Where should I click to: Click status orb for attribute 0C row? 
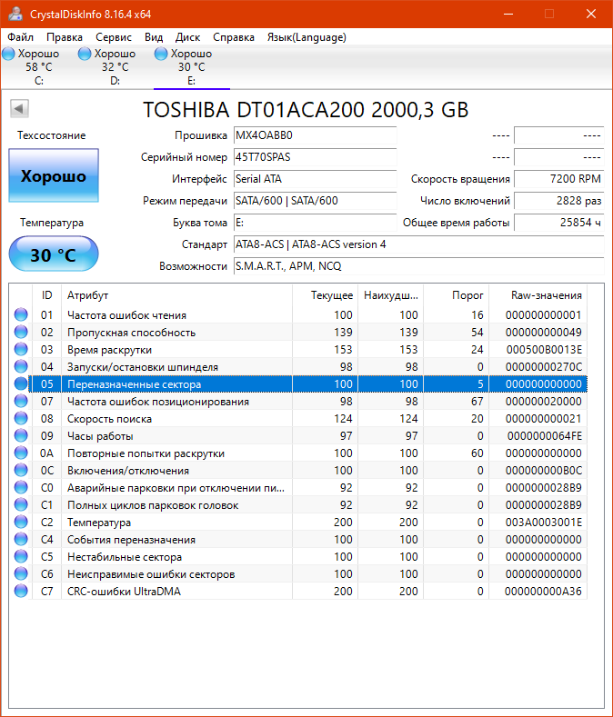[x=21, y=470]
